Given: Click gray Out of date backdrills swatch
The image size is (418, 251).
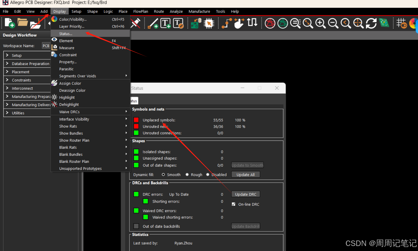Looking at the screenshot, I should [x=136, y=226].
